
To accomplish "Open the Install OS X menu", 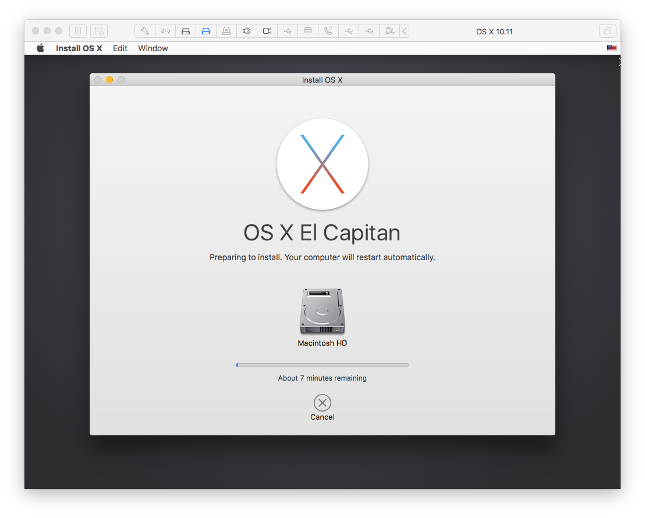I will pyautogui.click(x=79, y=48).
